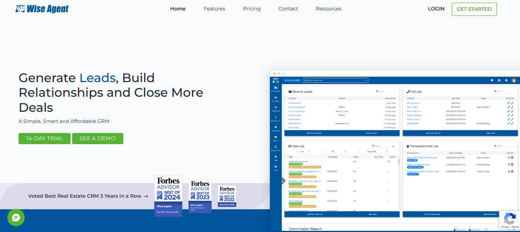Click See All Checklists in Transaction Hot List
520x232 pixels.
click(432, 214)
